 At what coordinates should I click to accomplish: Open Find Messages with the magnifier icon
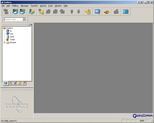pos(97,12)
